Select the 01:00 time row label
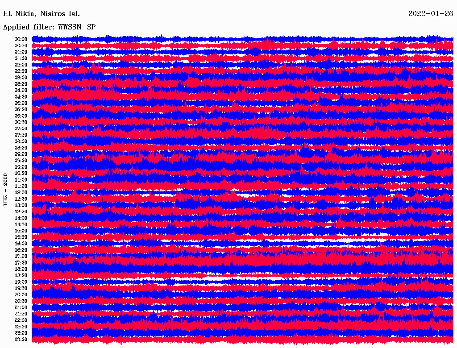 point(21,52)
